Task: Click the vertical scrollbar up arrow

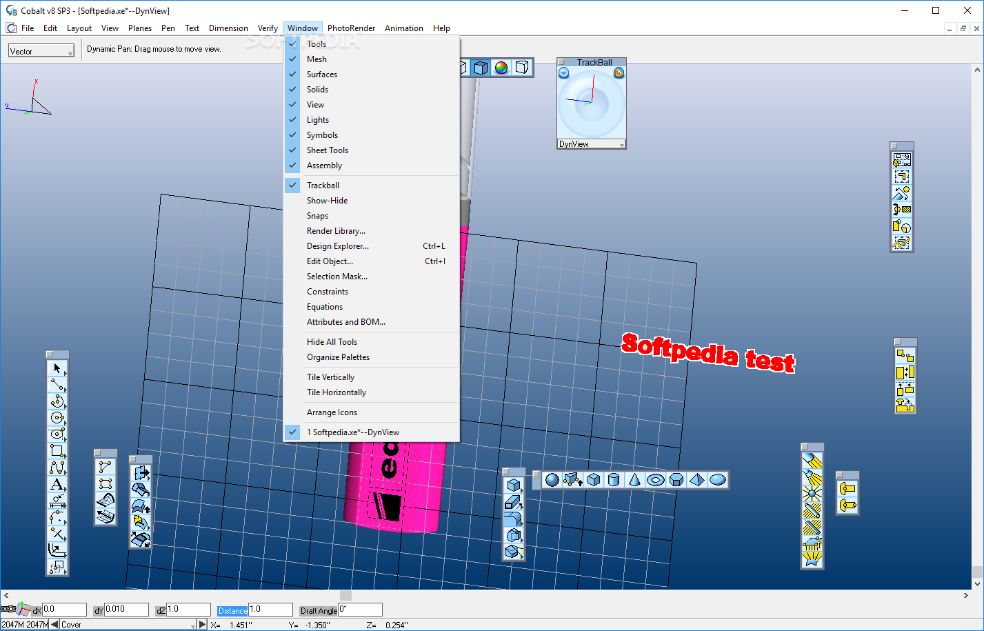Action: tap(978, 70)
